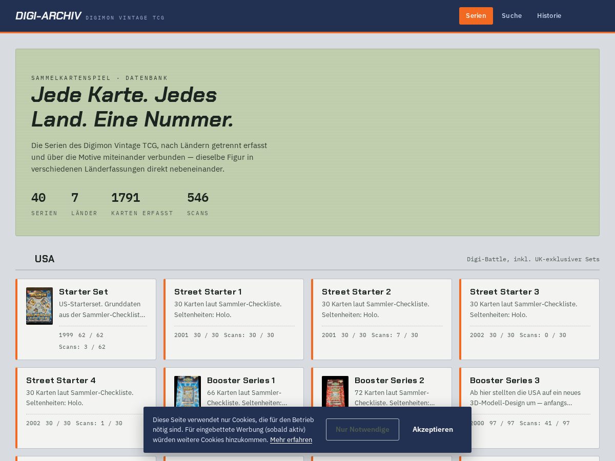The width and height of the screenshot is (615, 461).
Task: Click the 'Scans: 7 / 30' text in Street Starter 2
Action: (395, 335)
